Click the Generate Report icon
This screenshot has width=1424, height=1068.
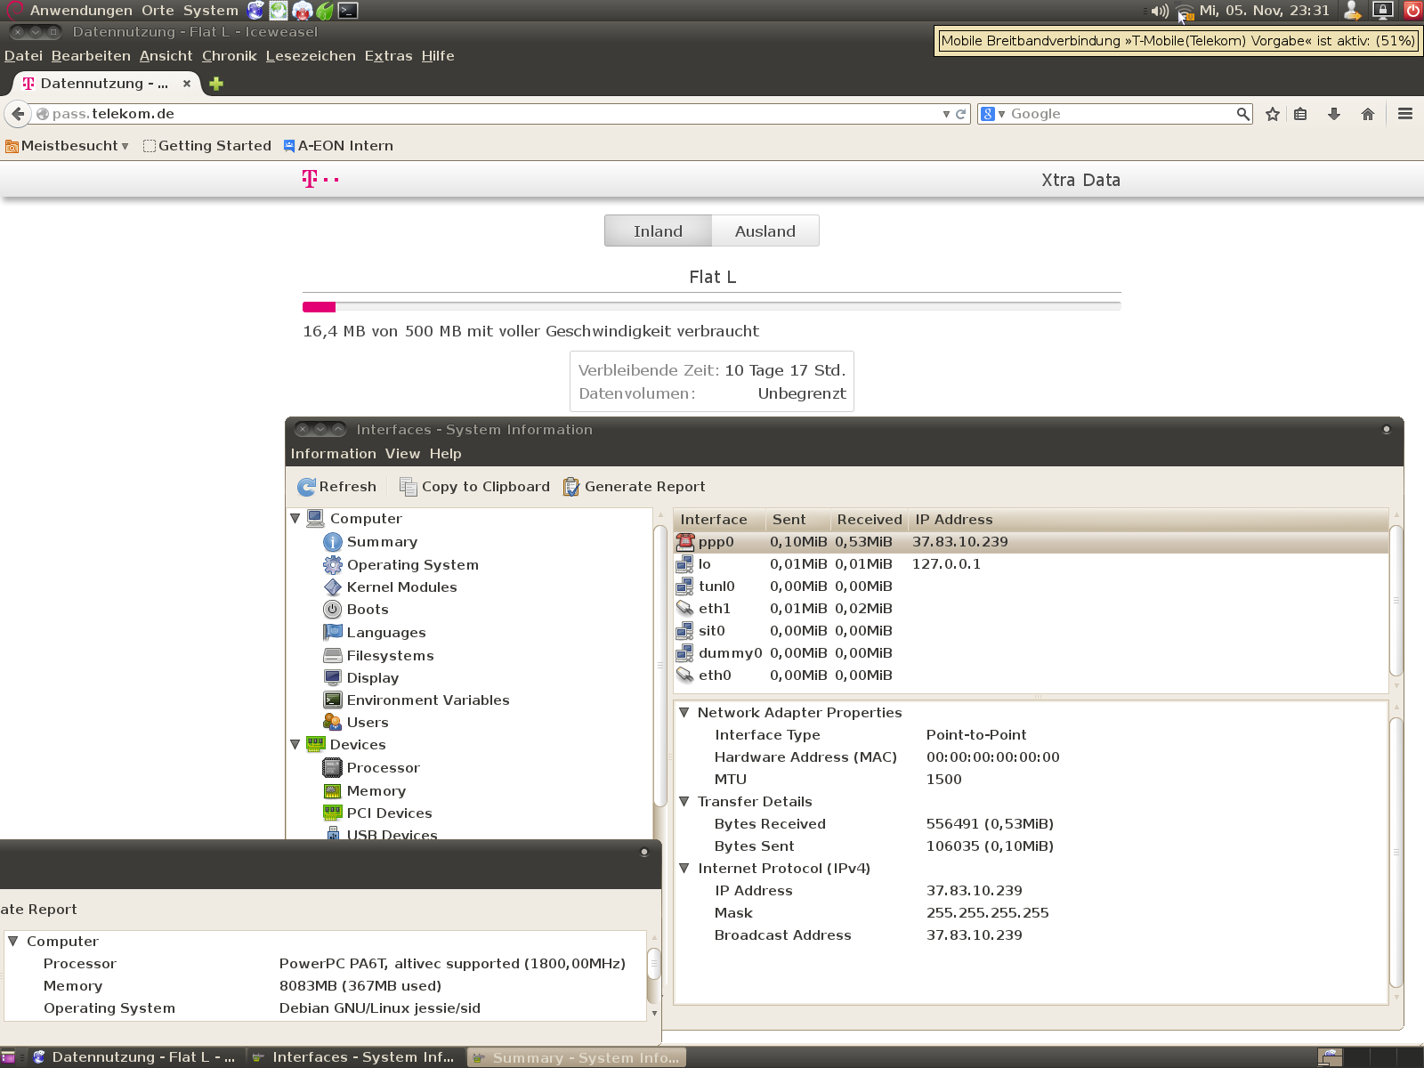click(571, 487)
